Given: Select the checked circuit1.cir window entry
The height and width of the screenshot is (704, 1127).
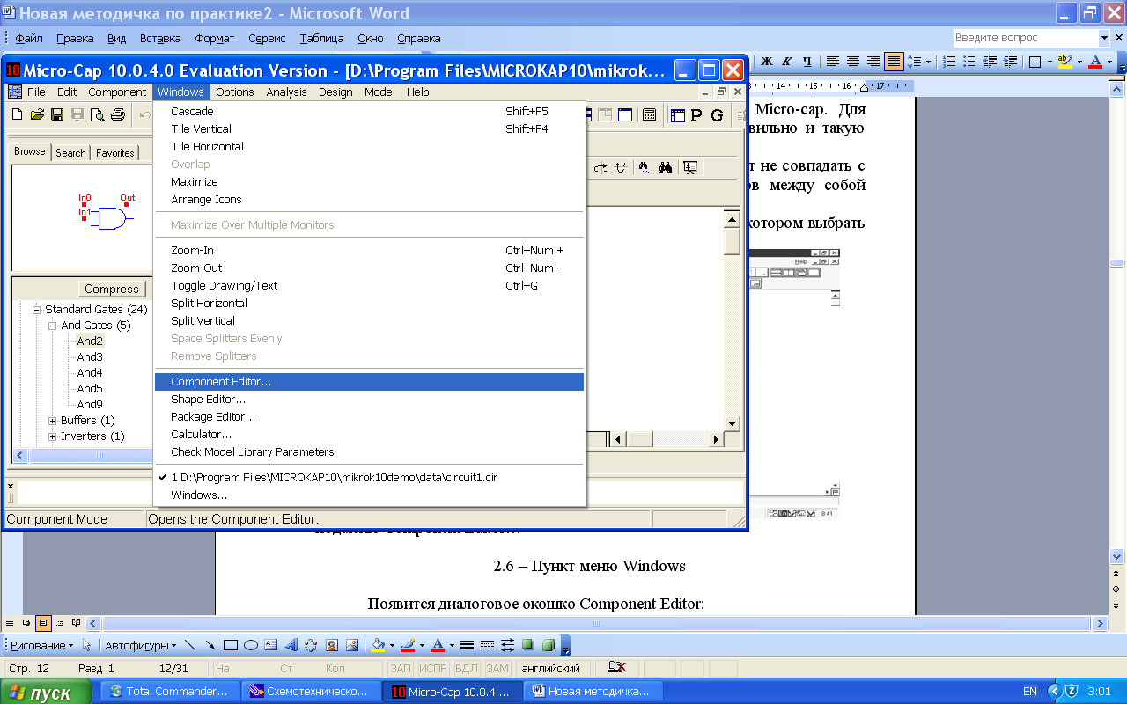Looking at the screenshot, I should 369,478.
